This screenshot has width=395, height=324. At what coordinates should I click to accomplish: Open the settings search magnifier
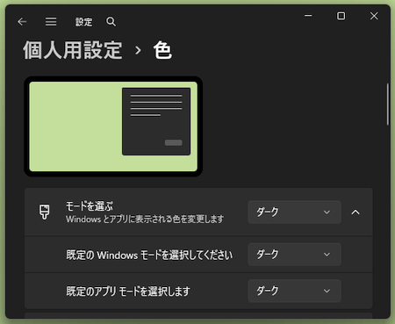point(111,22)
